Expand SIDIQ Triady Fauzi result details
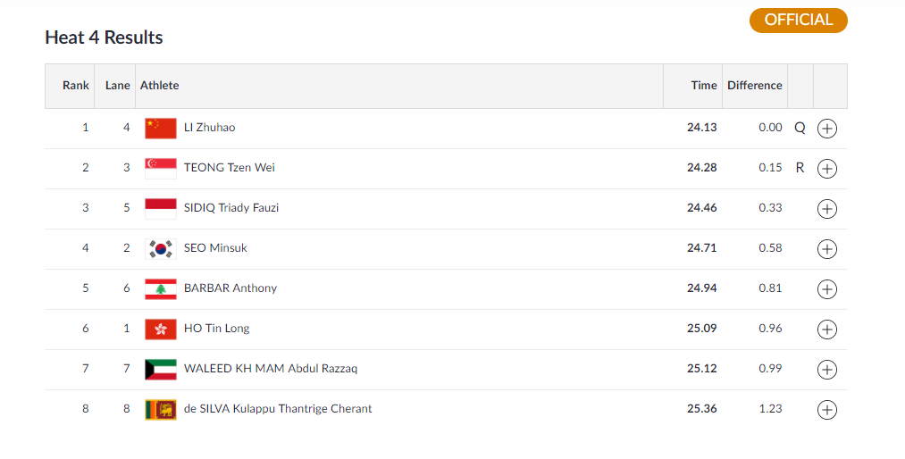Screen dimensions: 905x459 pos(827,209)
